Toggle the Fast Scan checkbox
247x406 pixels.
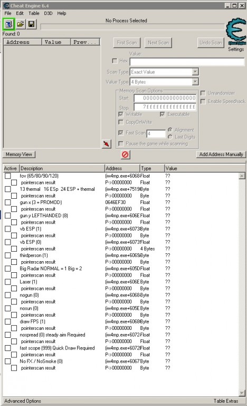point(121,133)
